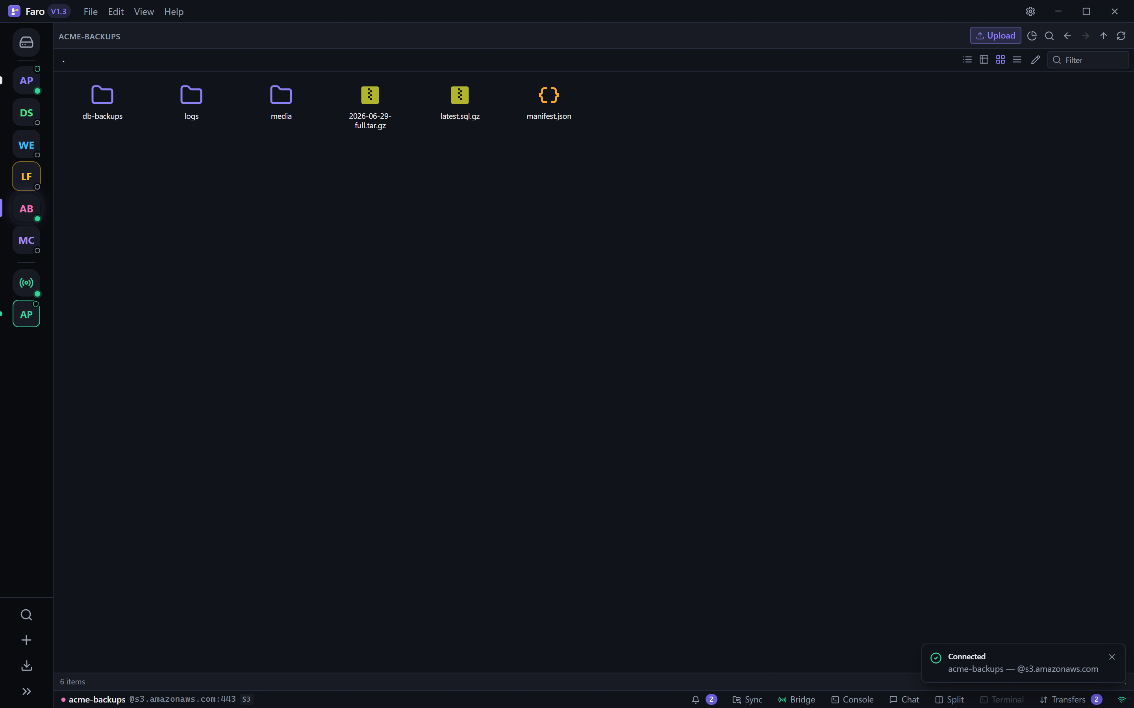Switch to the AB connection
1134x708 pixels.
[x=26, y=209]
